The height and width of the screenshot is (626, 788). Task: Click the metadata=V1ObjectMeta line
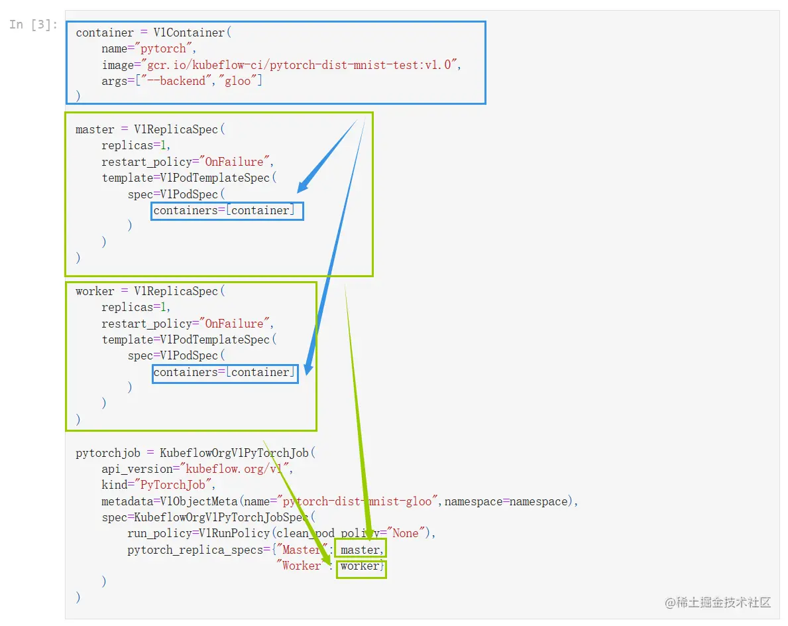339,501
